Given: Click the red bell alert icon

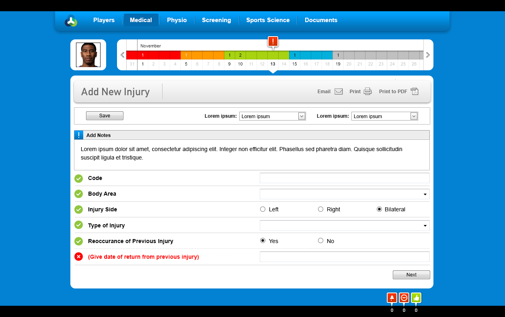Looking at the screenshot, I should pyautogui.click(x=392, y=298).
